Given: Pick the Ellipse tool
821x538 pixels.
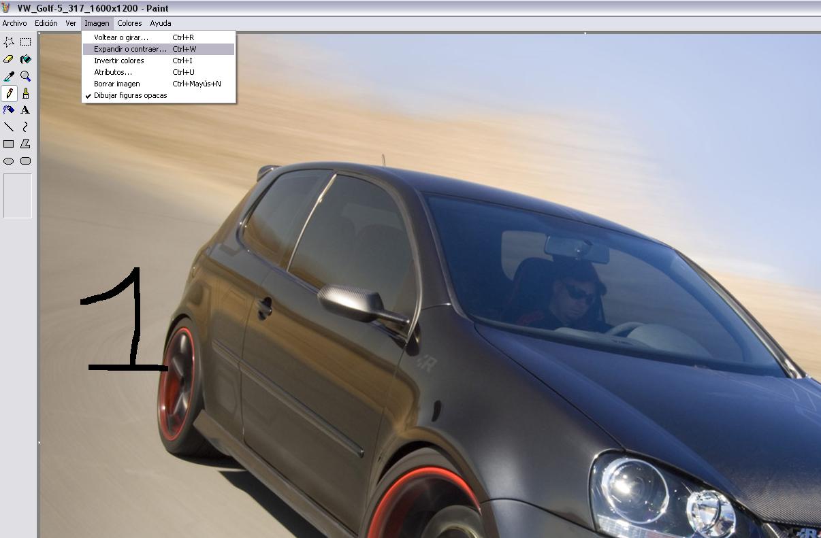Looking at the screenshot, I should coord(9,161).
